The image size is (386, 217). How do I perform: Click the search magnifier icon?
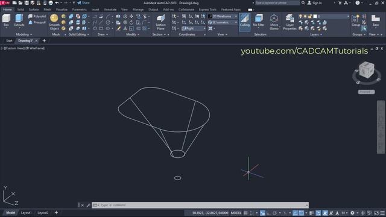click(303, 3)
